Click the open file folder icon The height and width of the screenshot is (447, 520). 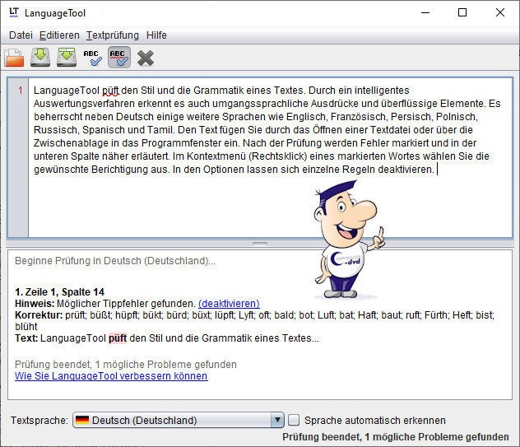pos(14,58)
